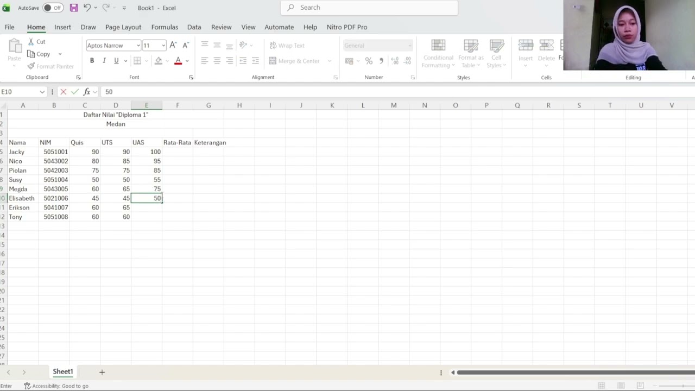Open the font size 11 dropdown

(163, 46)
